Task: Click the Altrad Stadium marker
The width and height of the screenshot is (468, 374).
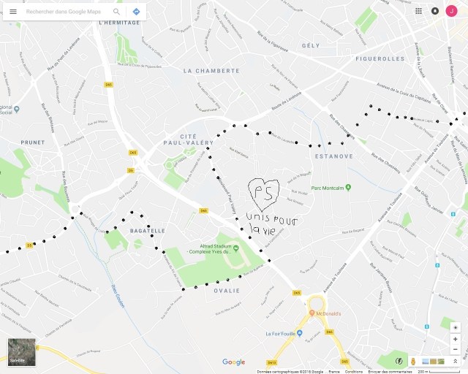Action: [x=235, y=248]
